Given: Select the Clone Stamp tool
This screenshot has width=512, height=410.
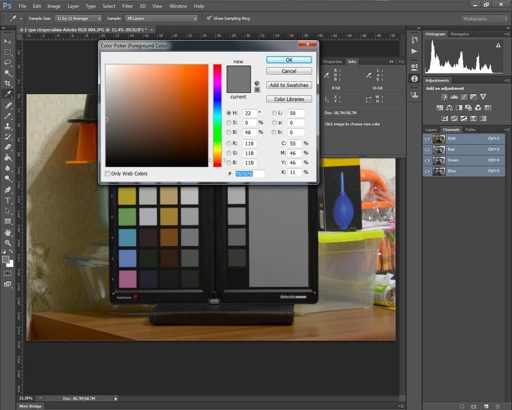Looking at the screenshot, I should point(8,126).
